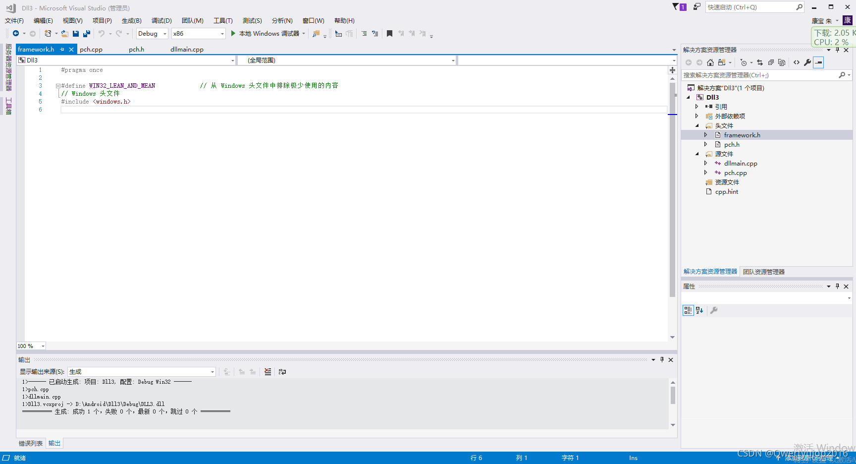Toggle auto-hide pin on Solution Explorer

[x=838, y=50]
